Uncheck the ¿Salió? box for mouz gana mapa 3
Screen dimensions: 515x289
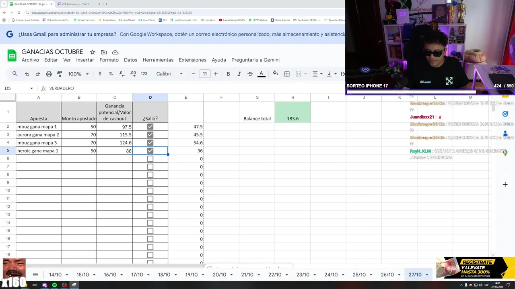click(150, 142)
